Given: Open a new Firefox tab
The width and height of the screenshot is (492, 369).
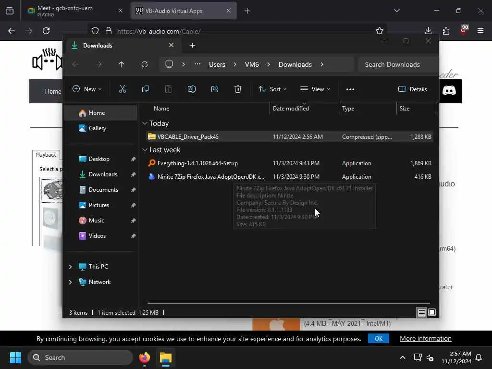Looking at the screenshot, I should click(x=247, y=11).
